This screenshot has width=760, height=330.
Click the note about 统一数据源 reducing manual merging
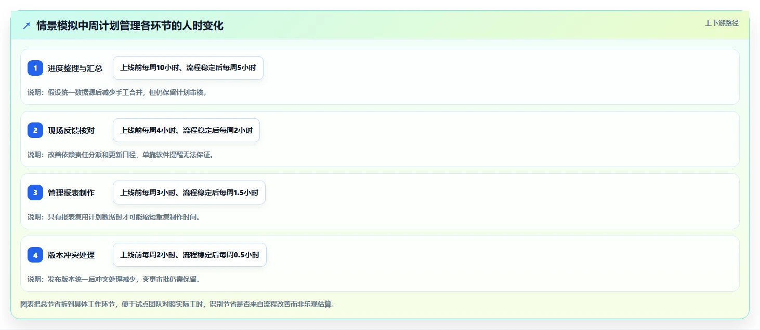pos(117,92)
